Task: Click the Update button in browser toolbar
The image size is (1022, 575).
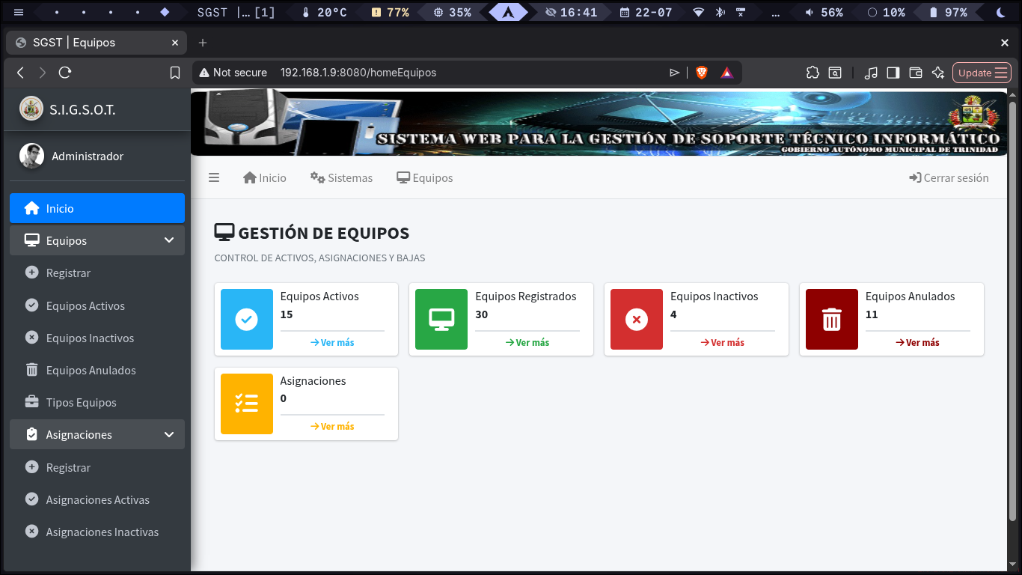Action: coord(982,73)
